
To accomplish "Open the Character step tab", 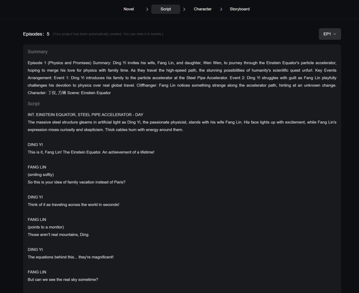I will click(x=202, y=9).
